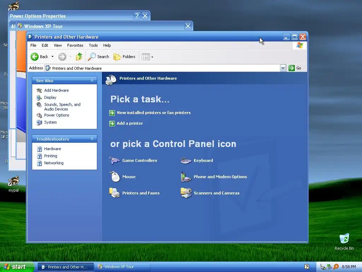Open the Printers and Faxes icon
362x272 pixels.
coord(115,193)
